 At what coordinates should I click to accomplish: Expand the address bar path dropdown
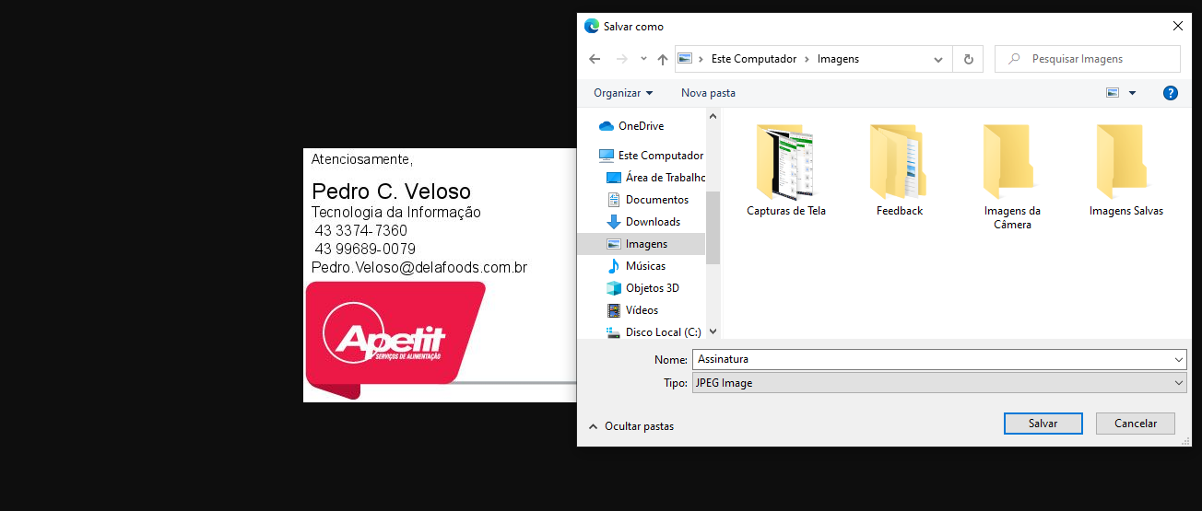(938, 59)
